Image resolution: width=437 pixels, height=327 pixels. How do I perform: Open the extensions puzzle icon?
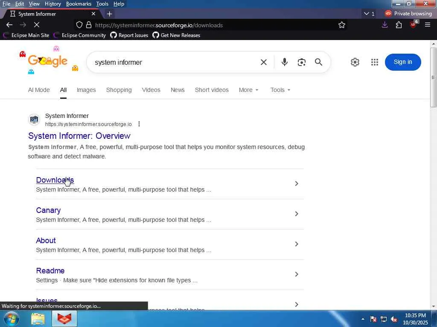pyautogui.click(x=399, y=25)
